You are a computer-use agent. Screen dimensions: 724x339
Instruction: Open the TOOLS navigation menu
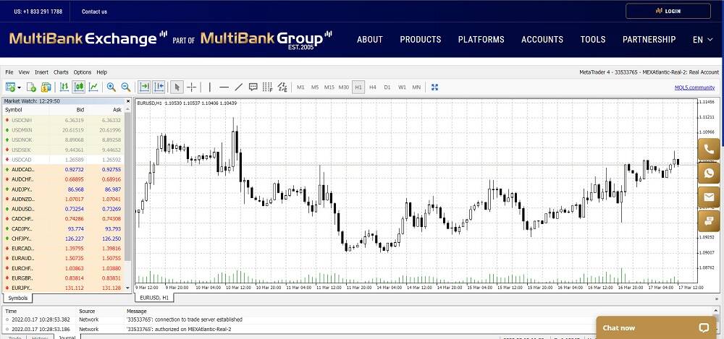tap(593, 40)
